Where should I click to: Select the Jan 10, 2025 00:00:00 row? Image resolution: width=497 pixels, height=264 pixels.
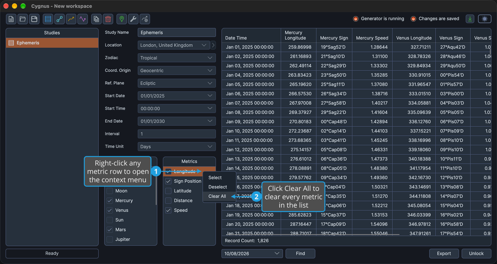point(357,131)
